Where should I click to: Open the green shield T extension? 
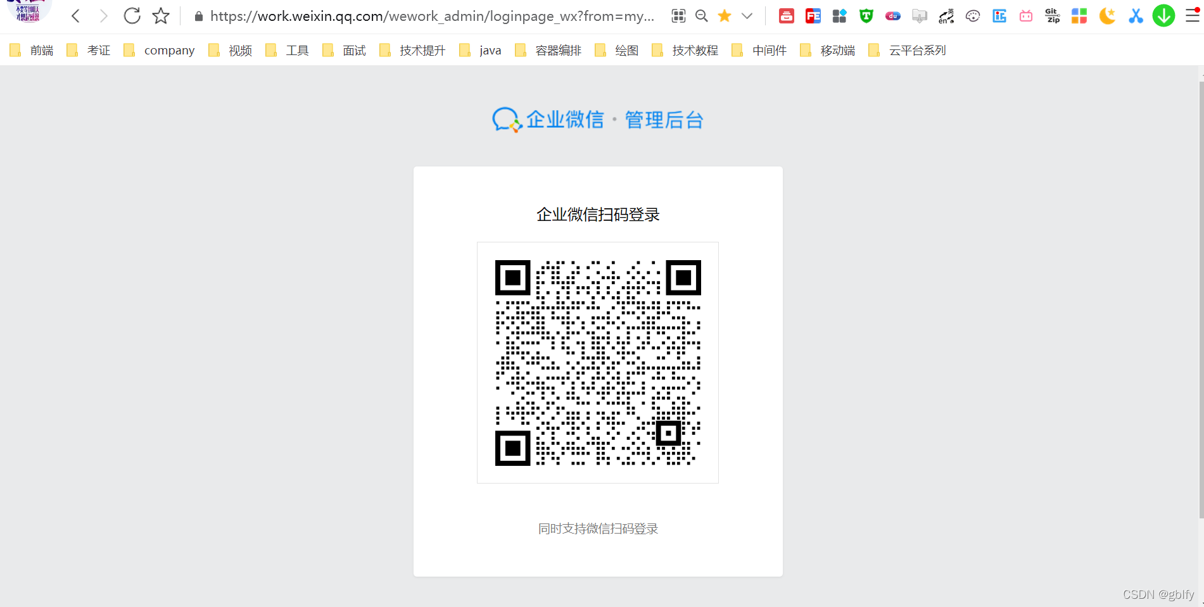[866, 16]
